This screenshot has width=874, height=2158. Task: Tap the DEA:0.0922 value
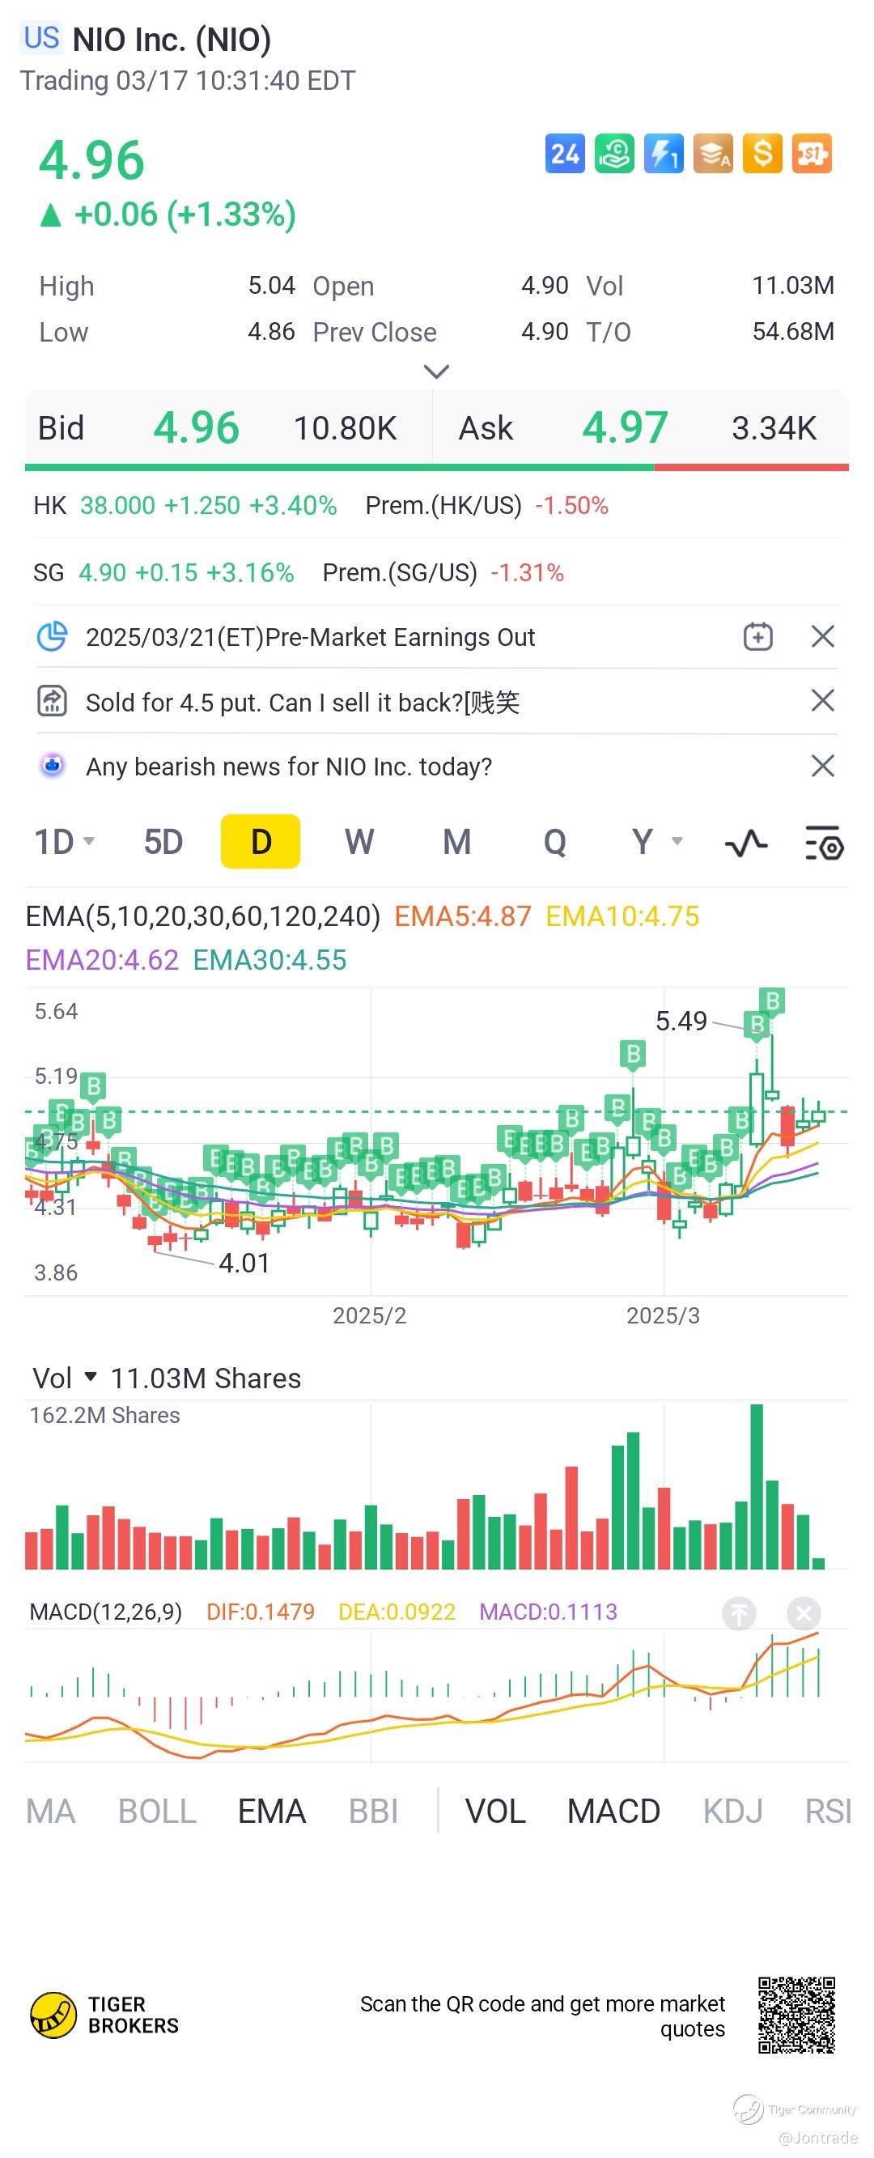(397, 1612)
